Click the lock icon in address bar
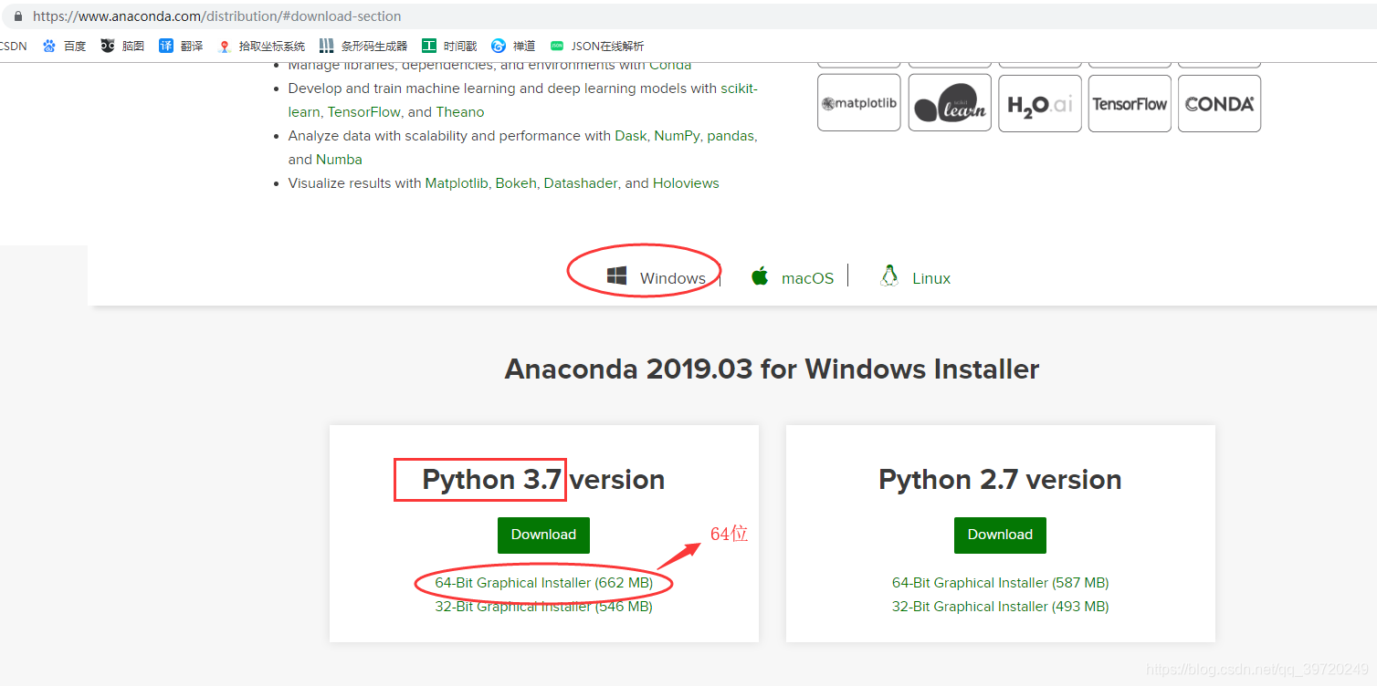The width and height of the screenshot is (1377, 686). tap(17, 16)
